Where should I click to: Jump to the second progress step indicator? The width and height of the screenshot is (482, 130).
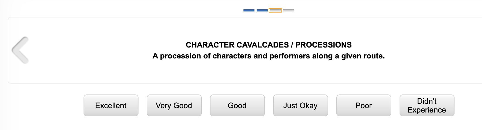(x=262, y=10)
